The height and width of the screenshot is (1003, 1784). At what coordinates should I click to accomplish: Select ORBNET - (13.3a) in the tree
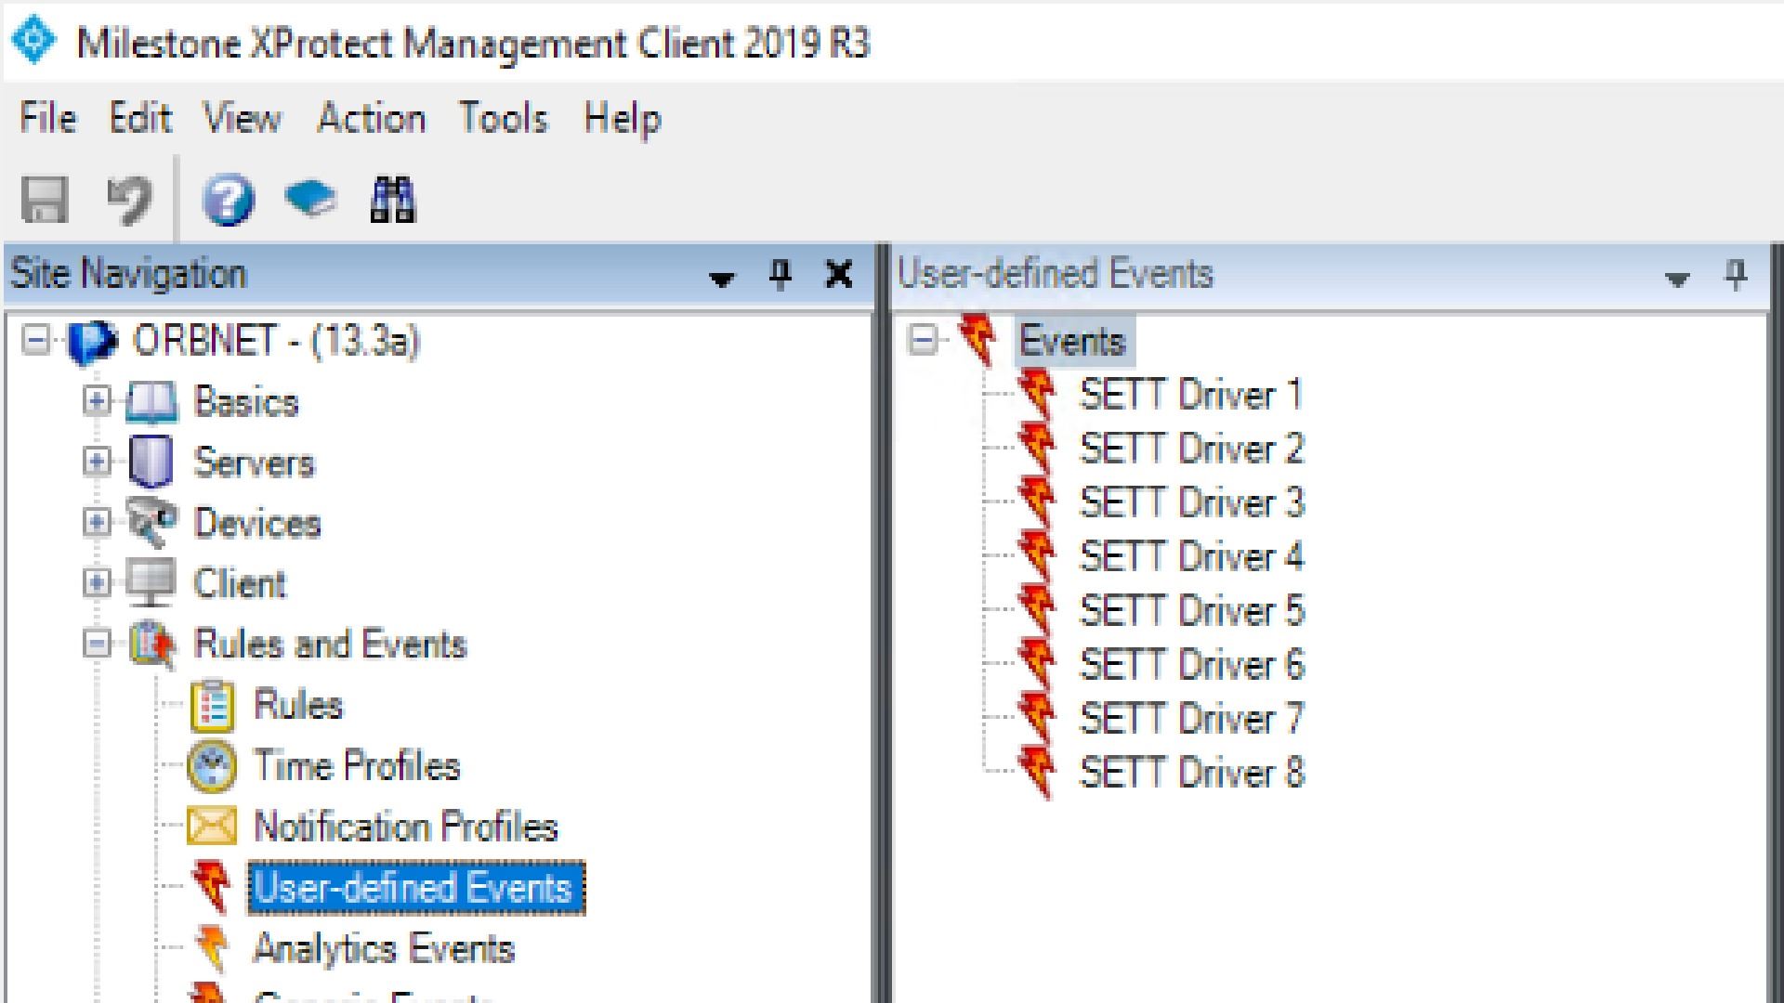[x=276, y=341]
